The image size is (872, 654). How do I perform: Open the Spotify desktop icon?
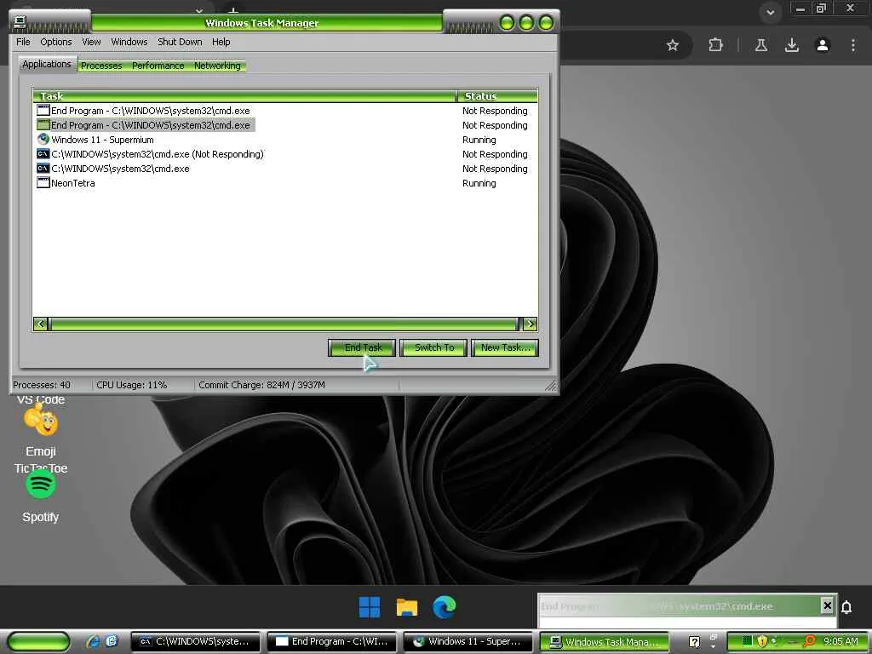point(41,496)
